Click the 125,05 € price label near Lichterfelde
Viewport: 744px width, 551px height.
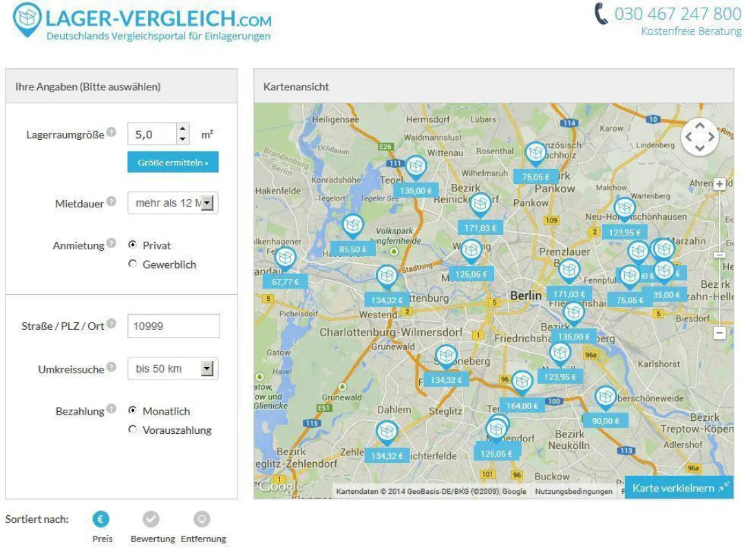[x=496, y=454]
